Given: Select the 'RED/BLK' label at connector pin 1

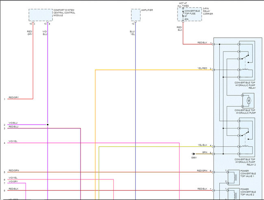Looking at the screenshot, I should point(202,43).
